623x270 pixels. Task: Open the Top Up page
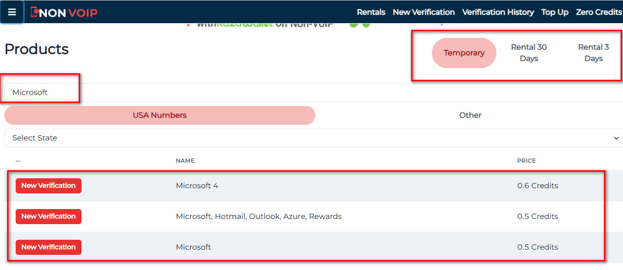coord(555,12)
